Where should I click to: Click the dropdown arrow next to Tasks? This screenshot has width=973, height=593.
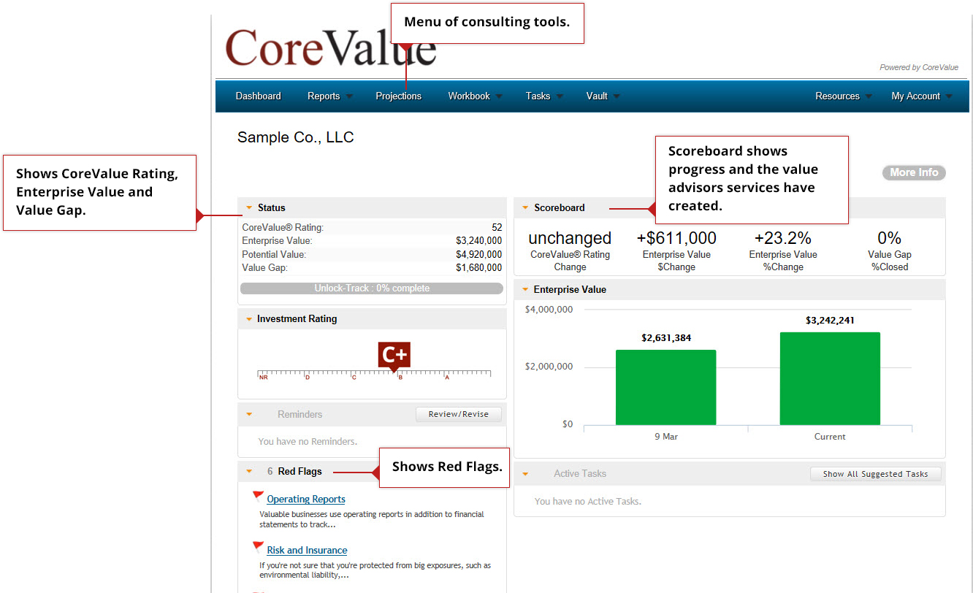[x=560, y=96]
